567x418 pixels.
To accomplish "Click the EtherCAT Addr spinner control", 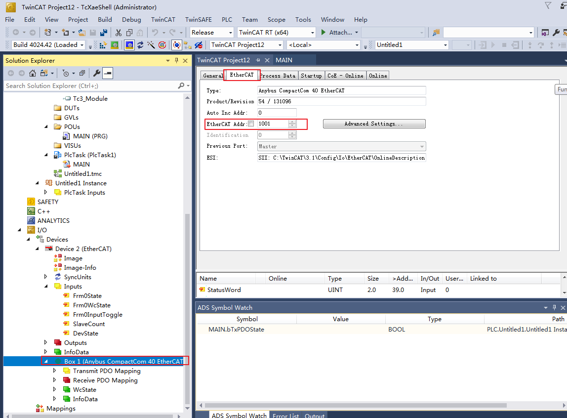I will tap(292, 124).
